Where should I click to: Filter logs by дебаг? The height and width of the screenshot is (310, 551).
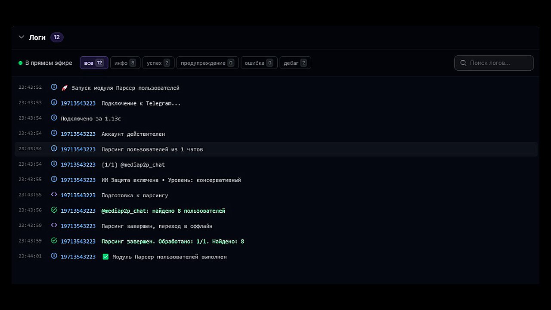pos(295,63)
